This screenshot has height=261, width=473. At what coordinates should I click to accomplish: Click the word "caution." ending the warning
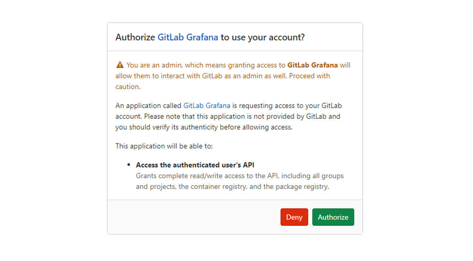(128, 87)
